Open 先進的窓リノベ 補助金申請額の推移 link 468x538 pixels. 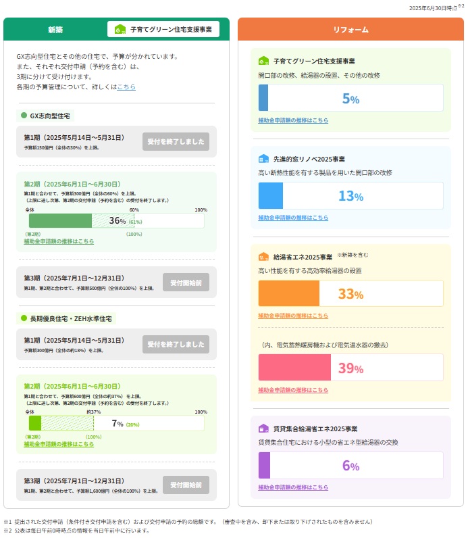(x=293, y=218)
